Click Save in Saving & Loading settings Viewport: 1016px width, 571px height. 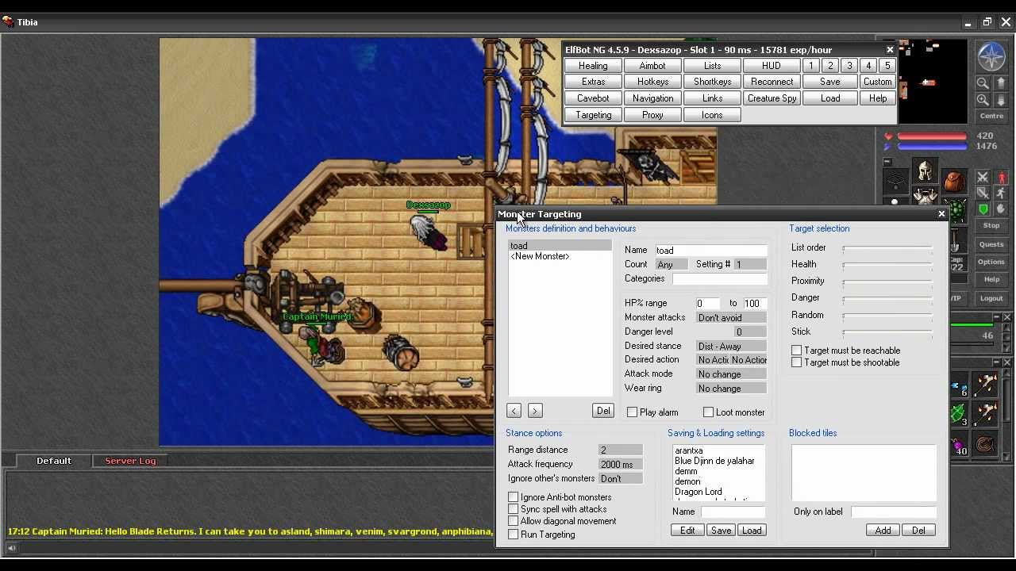pyautogui.click(x=721, y=531)
